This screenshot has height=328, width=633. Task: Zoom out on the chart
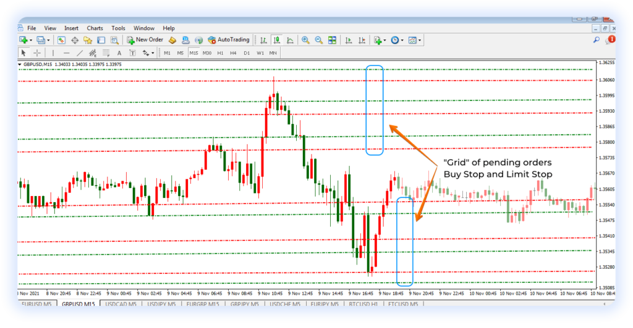[x=319, y=40]
